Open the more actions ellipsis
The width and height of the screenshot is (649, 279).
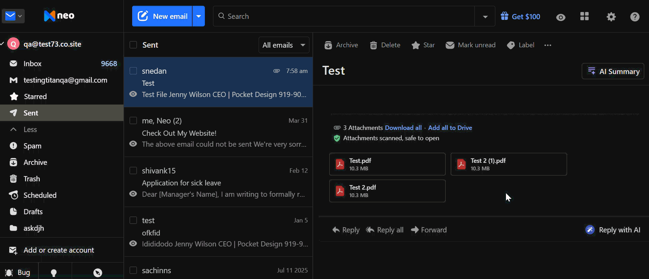click(548, 45)
